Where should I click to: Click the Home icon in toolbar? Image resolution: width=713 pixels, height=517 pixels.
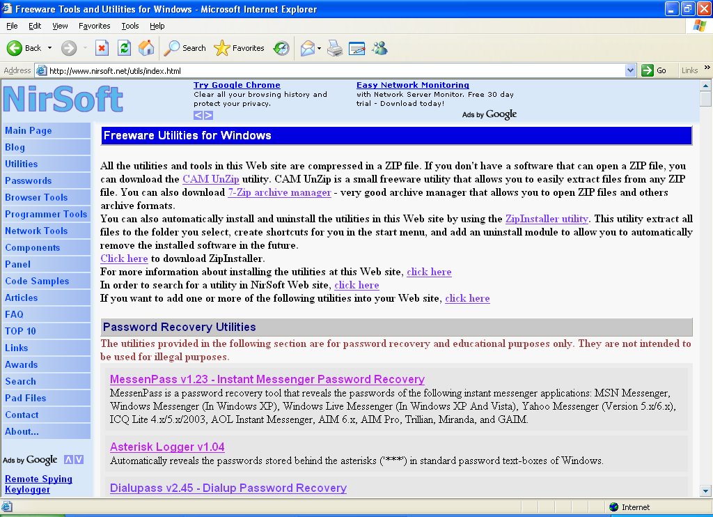(146, 48)
